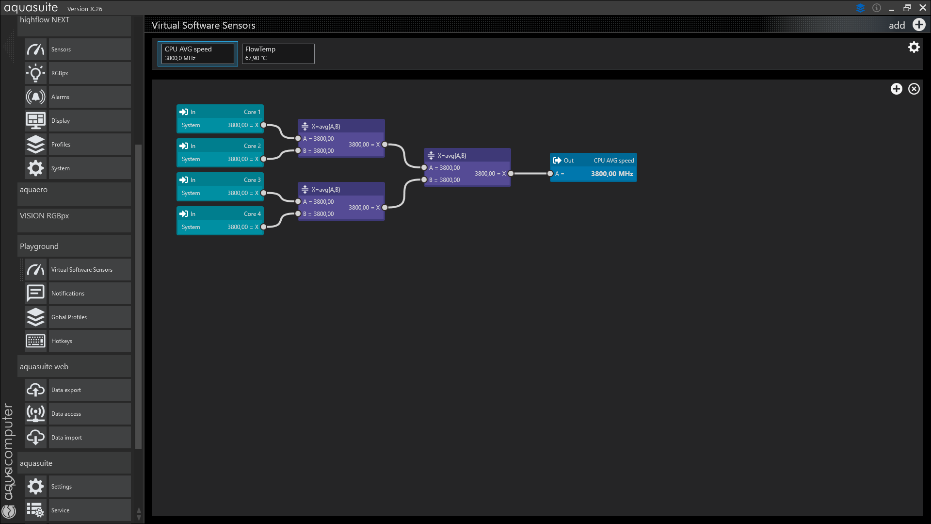Select the Core 3 input node
The height and width of the screenshot is (524, 931).
(x=220, y=187)
